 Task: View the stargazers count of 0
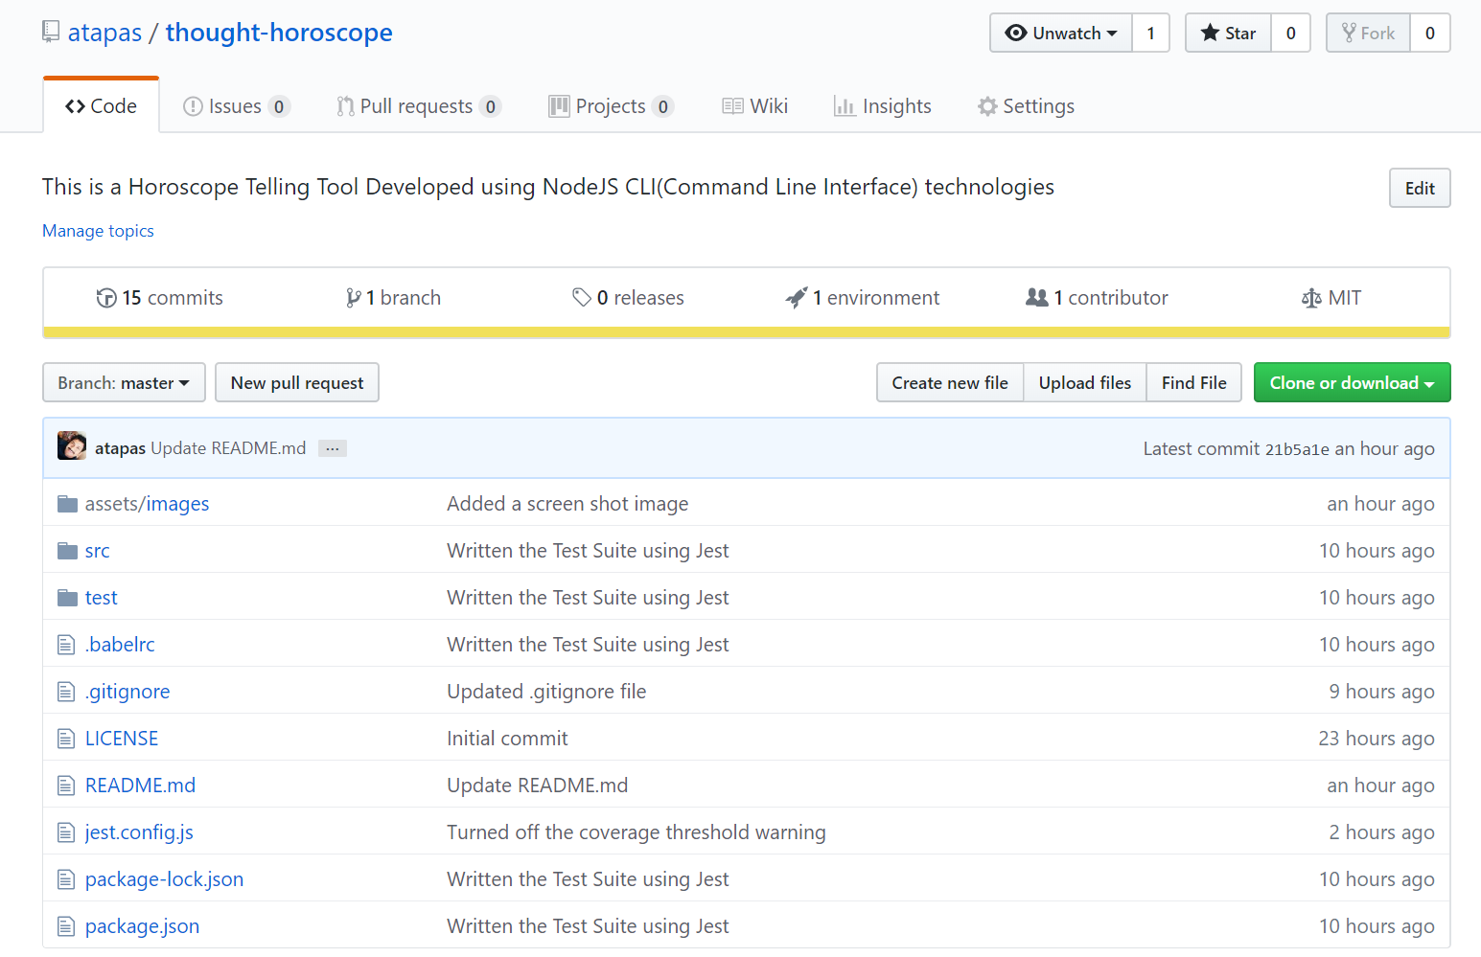pos(1291,33)
